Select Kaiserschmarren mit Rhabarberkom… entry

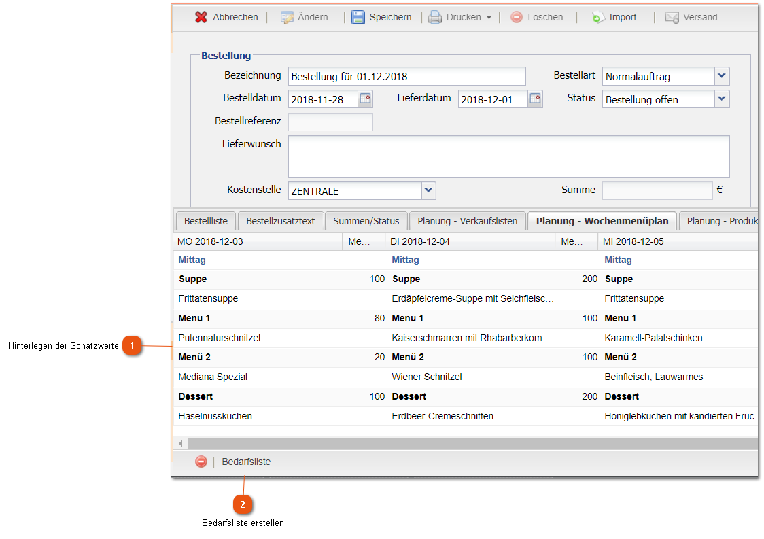point(471,338)
